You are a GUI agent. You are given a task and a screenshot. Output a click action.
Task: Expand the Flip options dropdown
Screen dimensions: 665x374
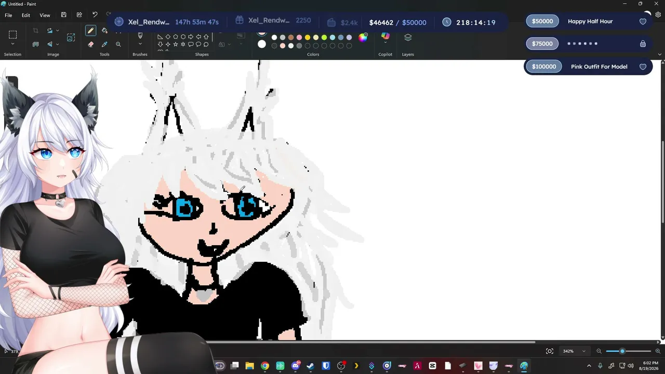pyautogui.click(x=57, y=44)
